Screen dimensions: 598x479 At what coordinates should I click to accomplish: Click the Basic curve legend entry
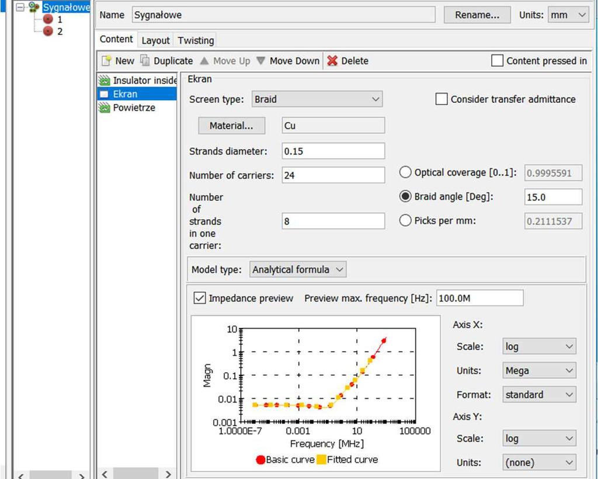coord(285,460)
